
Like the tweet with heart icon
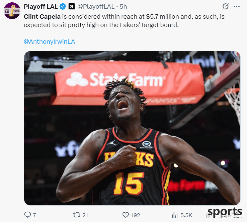[126, 215]
